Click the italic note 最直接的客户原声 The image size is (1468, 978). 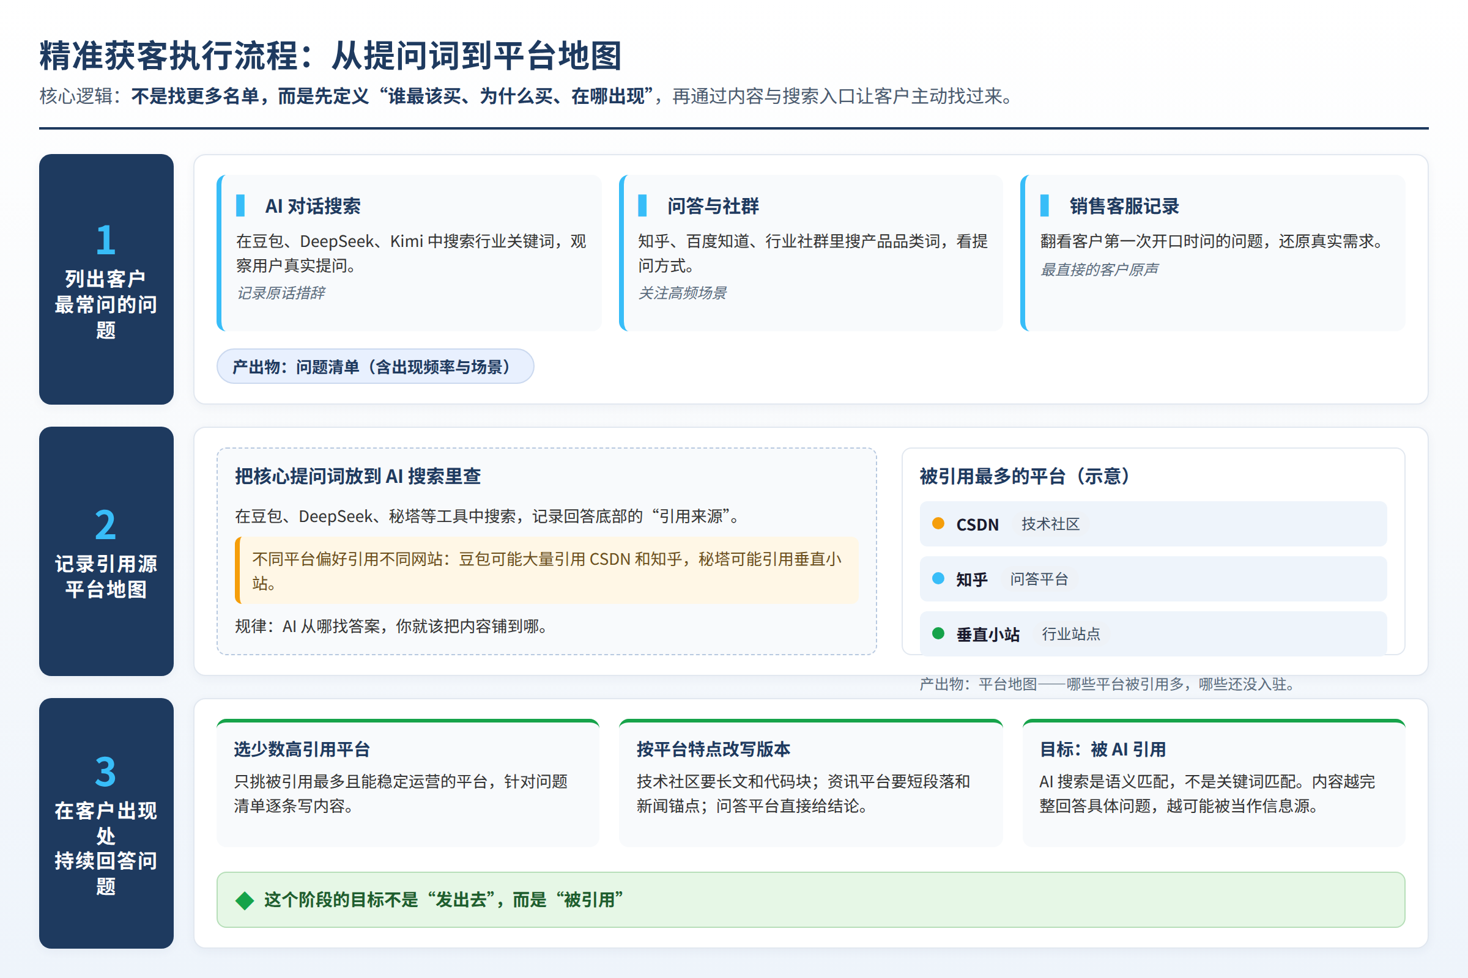(x=1099, y=269)
